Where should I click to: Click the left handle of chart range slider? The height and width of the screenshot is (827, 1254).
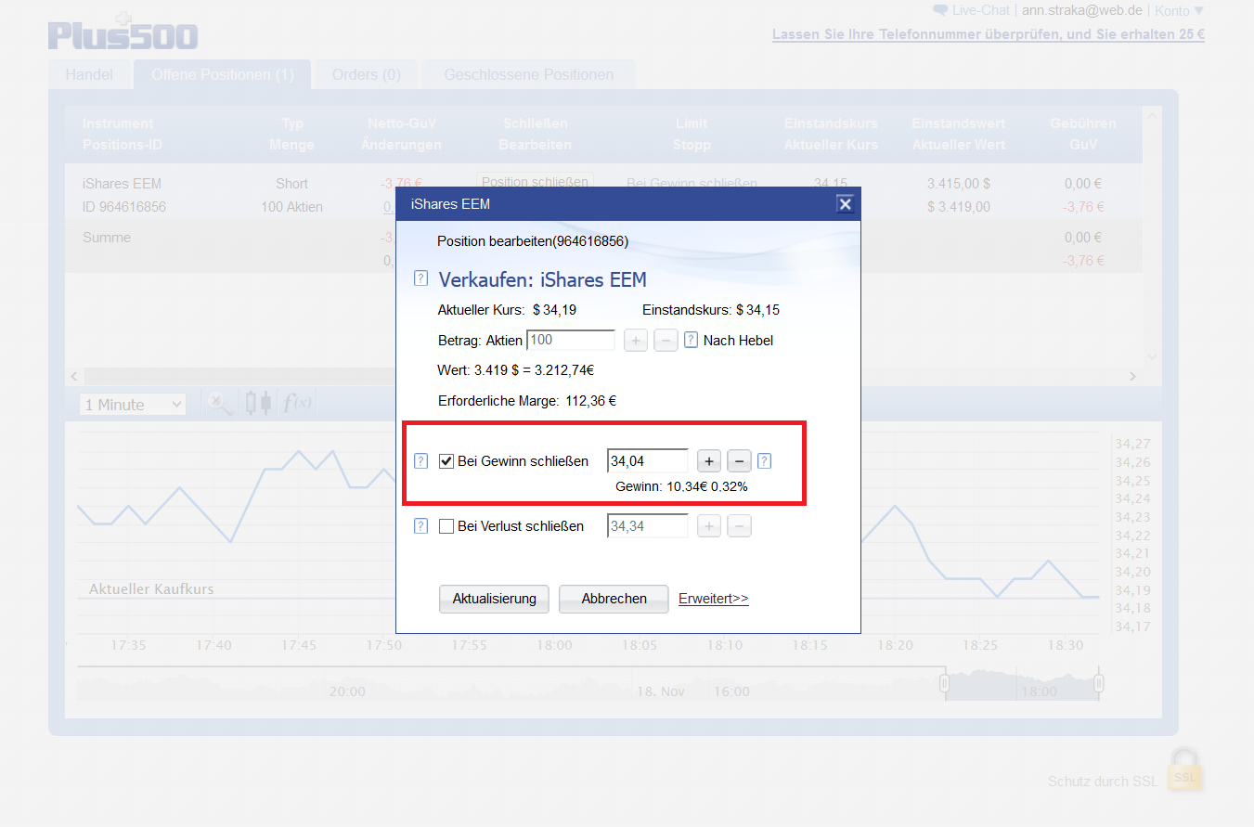coord(944,684)
